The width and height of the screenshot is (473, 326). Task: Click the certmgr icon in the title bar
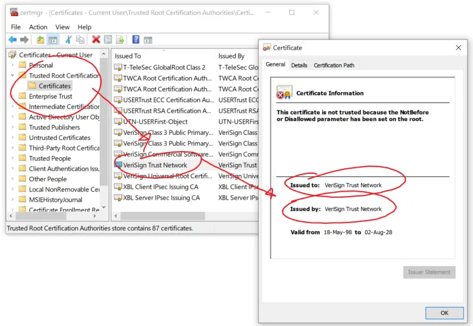(14, 12)
